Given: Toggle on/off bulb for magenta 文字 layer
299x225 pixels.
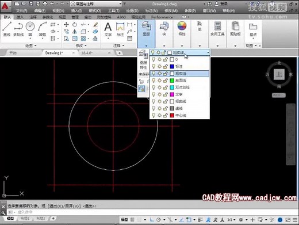Looking at the screenshot, I should coord(154,94).
